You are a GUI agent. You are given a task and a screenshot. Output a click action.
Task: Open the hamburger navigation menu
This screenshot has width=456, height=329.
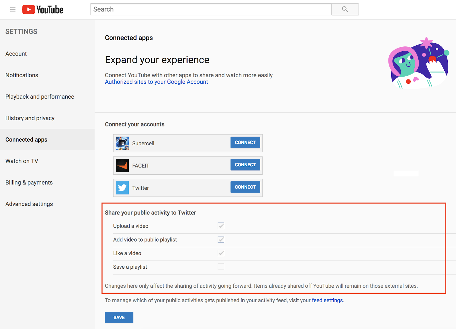click(13, 9)
